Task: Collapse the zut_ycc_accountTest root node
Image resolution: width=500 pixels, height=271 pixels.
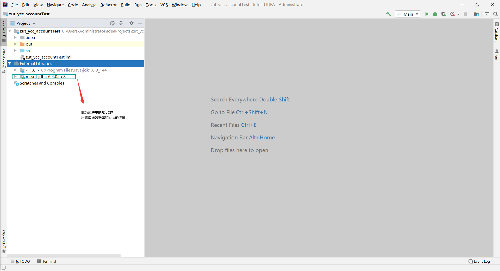Action: pos(10,31)
